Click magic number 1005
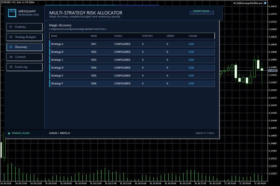The height and width of the screenshot is (186, 280). coord(93,76)
